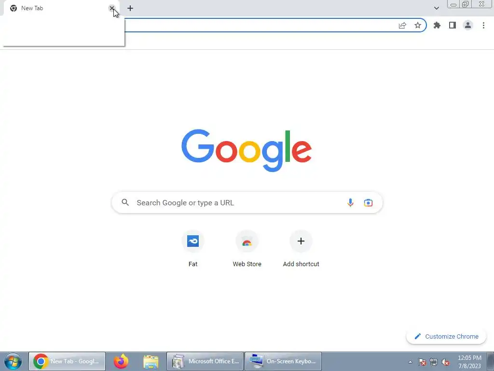Open the taskbar clock 12:05 PM

point(469,361)
